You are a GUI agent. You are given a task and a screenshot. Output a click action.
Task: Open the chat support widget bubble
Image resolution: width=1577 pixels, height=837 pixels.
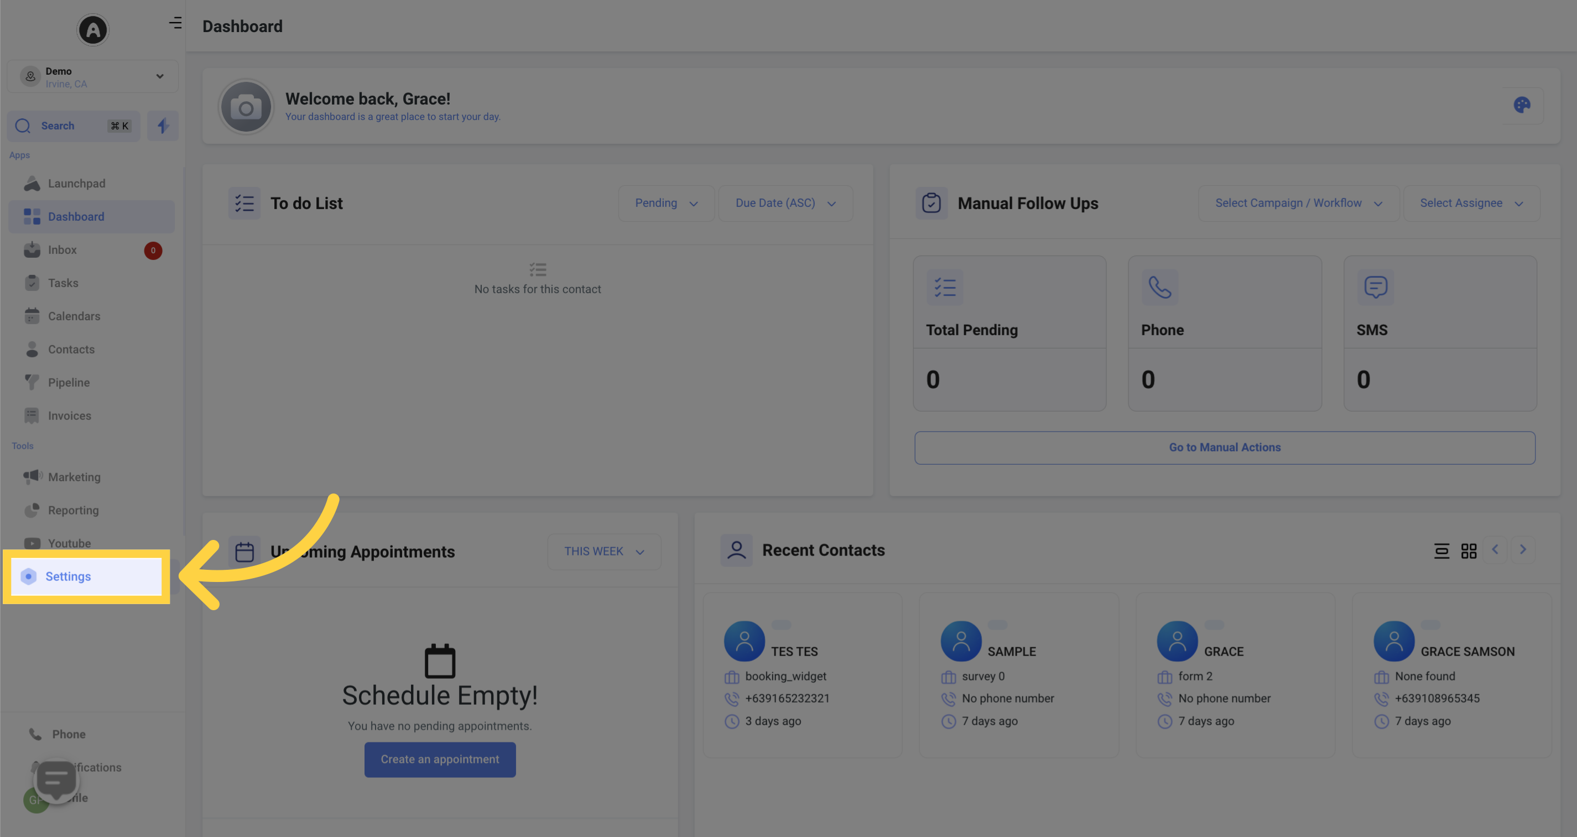[x=56, y=780]
